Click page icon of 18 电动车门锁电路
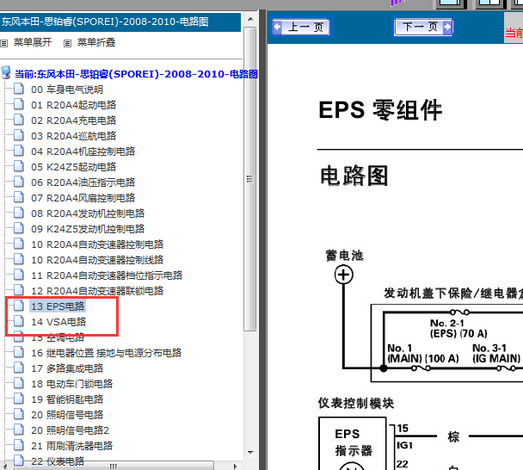This screenshot has width=523, height=470. click(19, 383)
